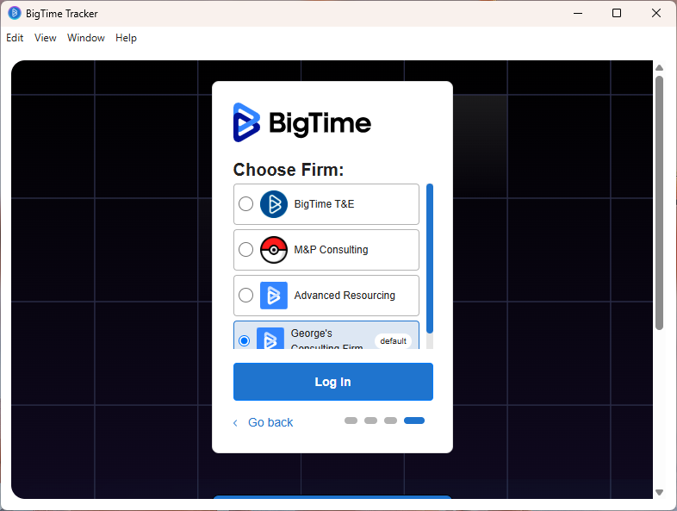
Task: Click the BigTime logo in the login card
Action: pyautogui.click(x=301, y=122)
